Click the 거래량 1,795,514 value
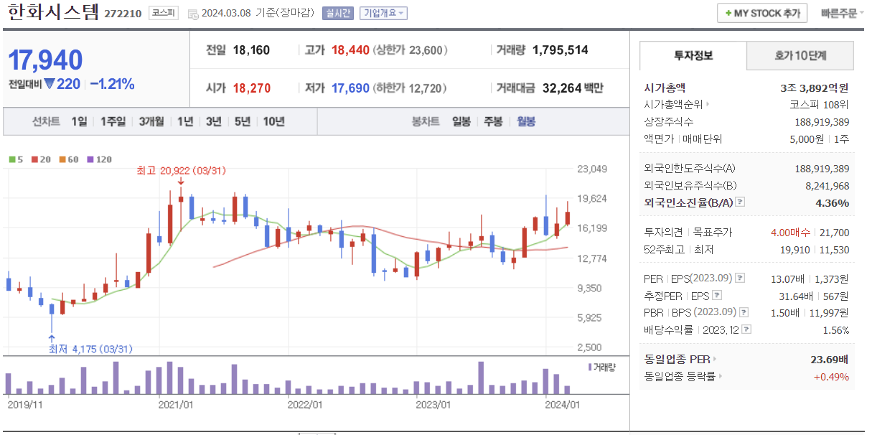The height and width of the screenshot is (435, 872). tap(561, 50)
